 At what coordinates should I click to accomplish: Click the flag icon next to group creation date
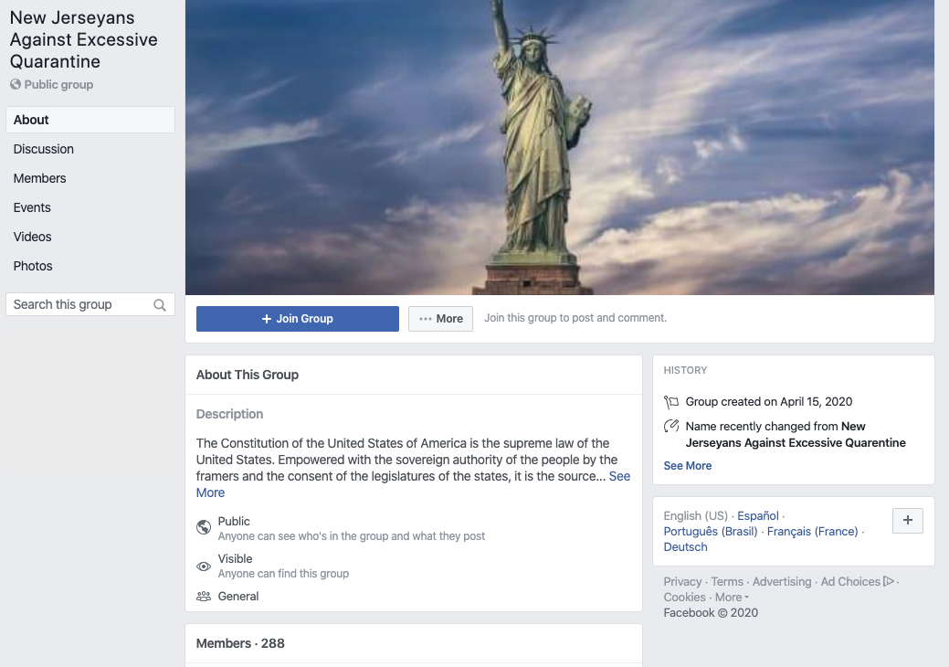[x=670, y=401]
